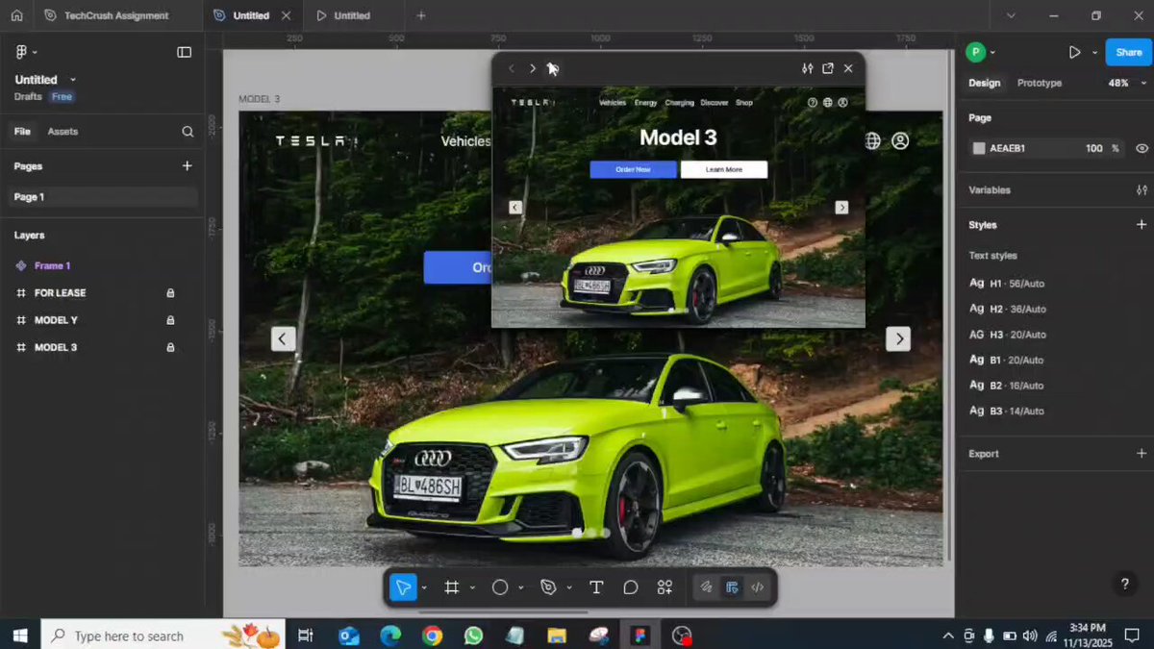
Task: Open the TechCrush Assignment tab
Action: (x=106, y=15)
